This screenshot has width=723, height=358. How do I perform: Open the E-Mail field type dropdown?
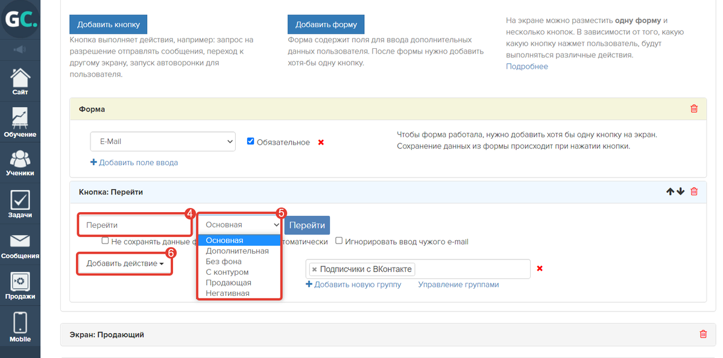point(162,142)
